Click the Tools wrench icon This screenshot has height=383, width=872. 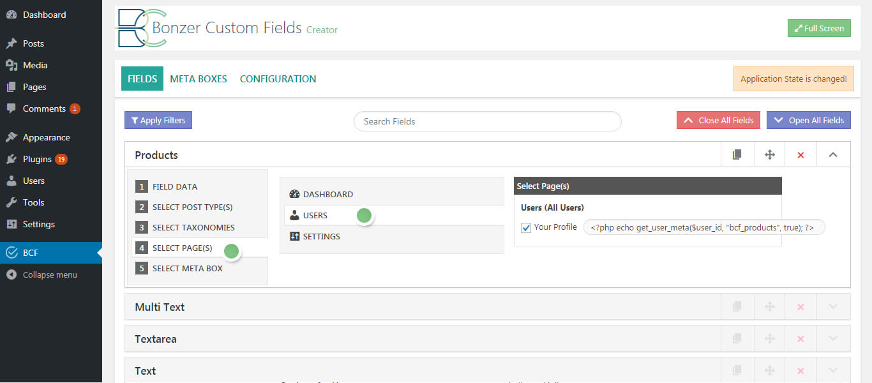11,202
